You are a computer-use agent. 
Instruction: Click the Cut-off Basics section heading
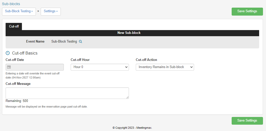pos(25,53)
